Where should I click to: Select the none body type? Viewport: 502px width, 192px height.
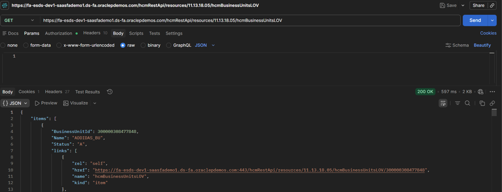coord(9,45)
